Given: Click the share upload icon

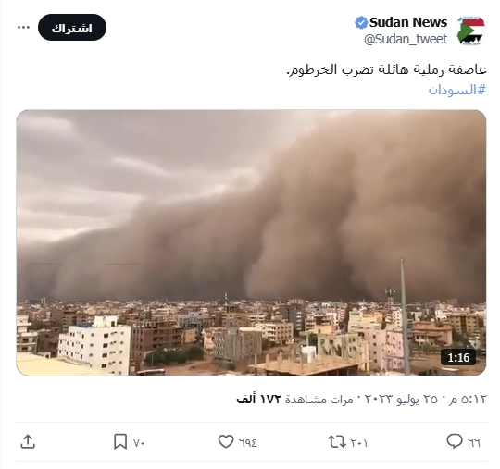Looking at the screenshot, I should pyautogui.click(x=28, y=442).
